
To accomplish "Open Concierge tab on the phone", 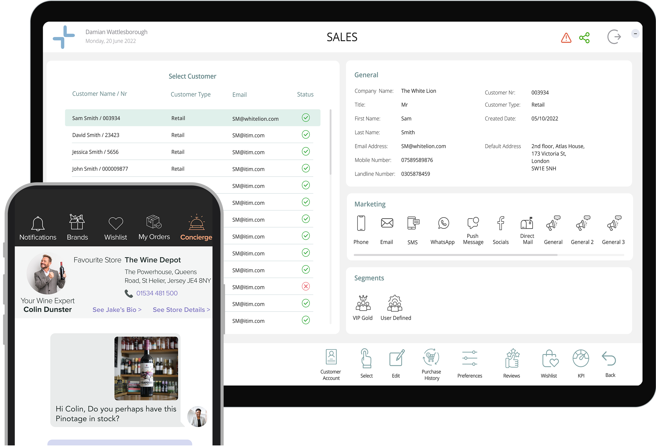I will point(196,228).
